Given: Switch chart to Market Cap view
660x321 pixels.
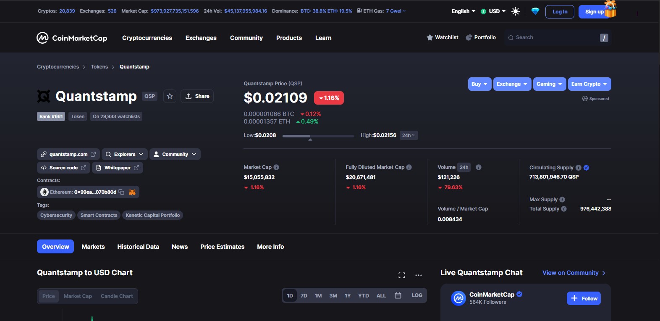Looking at the screenshot, I should (78, 296).
